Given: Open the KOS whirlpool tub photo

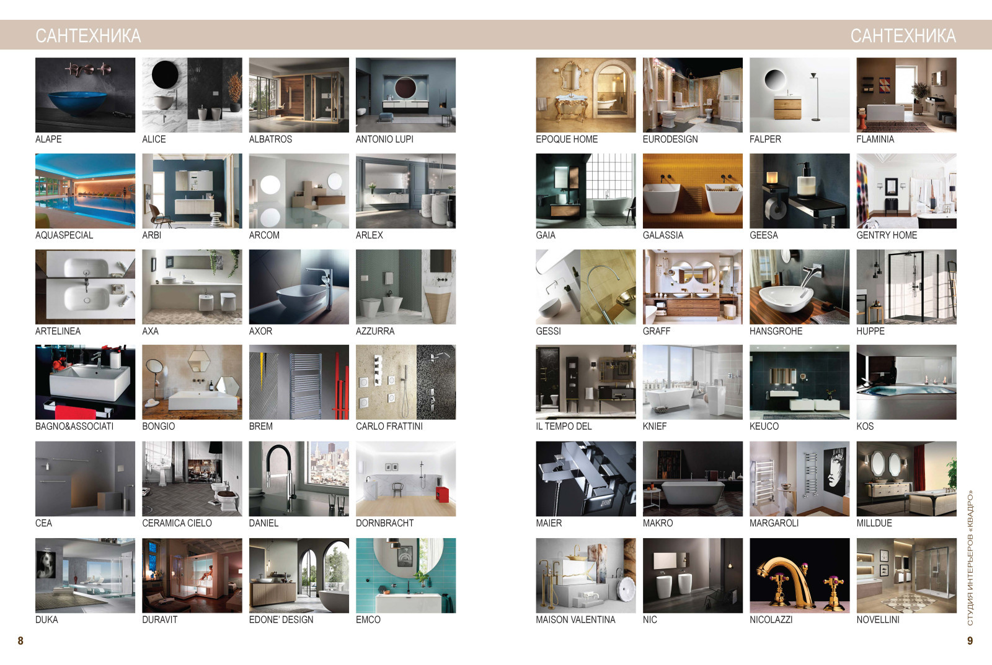Looking at the screenshot, I should coord(906,382).
